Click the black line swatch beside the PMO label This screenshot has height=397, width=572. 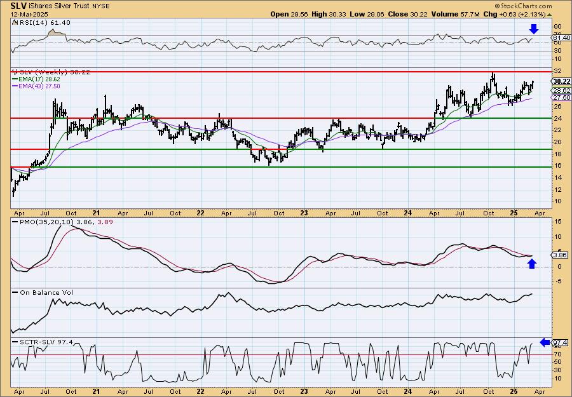[15, 222]
